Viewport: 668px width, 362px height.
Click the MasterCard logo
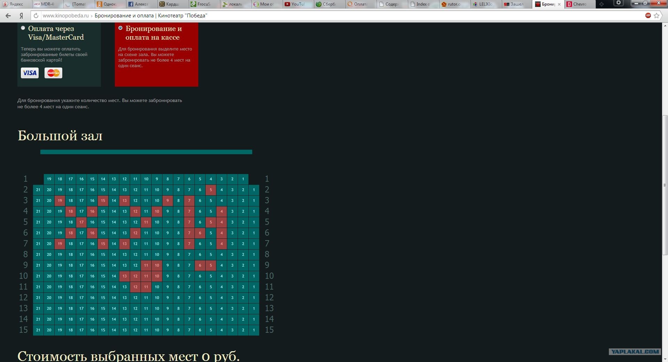(53, 73)
